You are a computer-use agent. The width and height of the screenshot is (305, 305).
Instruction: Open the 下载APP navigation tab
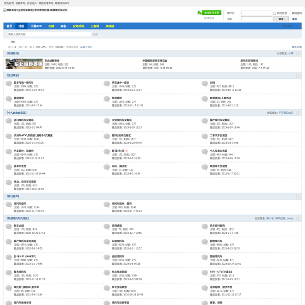point(36,26)
